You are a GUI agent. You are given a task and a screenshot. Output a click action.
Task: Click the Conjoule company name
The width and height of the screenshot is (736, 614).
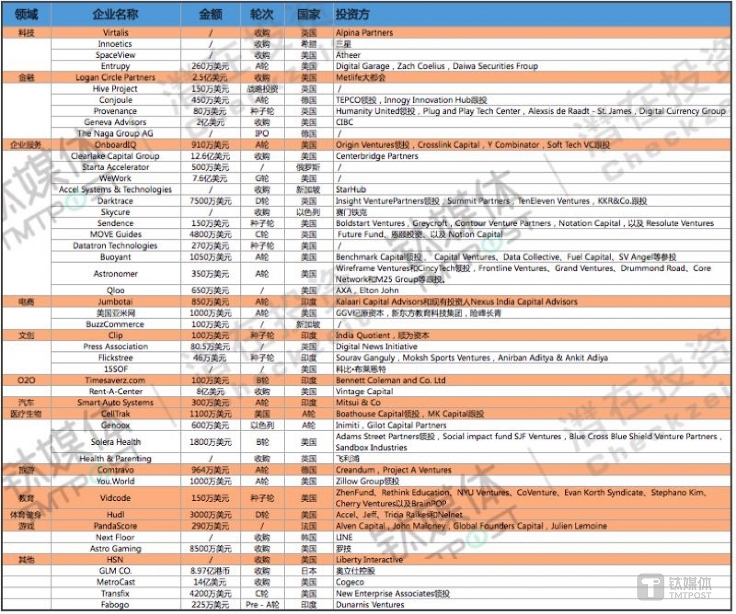pos(116,100)
